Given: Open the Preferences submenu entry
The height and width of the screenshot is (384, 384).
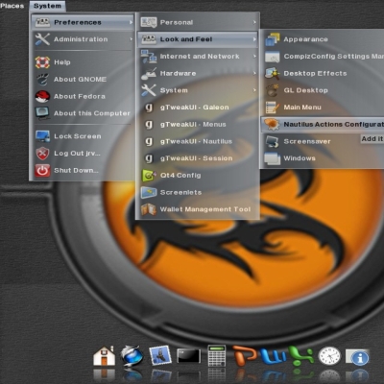Looking at the screenshot, I should (84, 22).
